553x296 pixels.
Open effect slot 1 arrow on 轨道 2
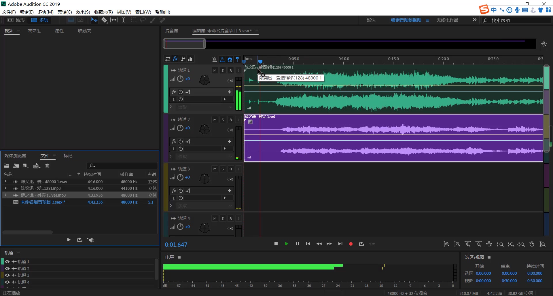(x=225, y=149)
